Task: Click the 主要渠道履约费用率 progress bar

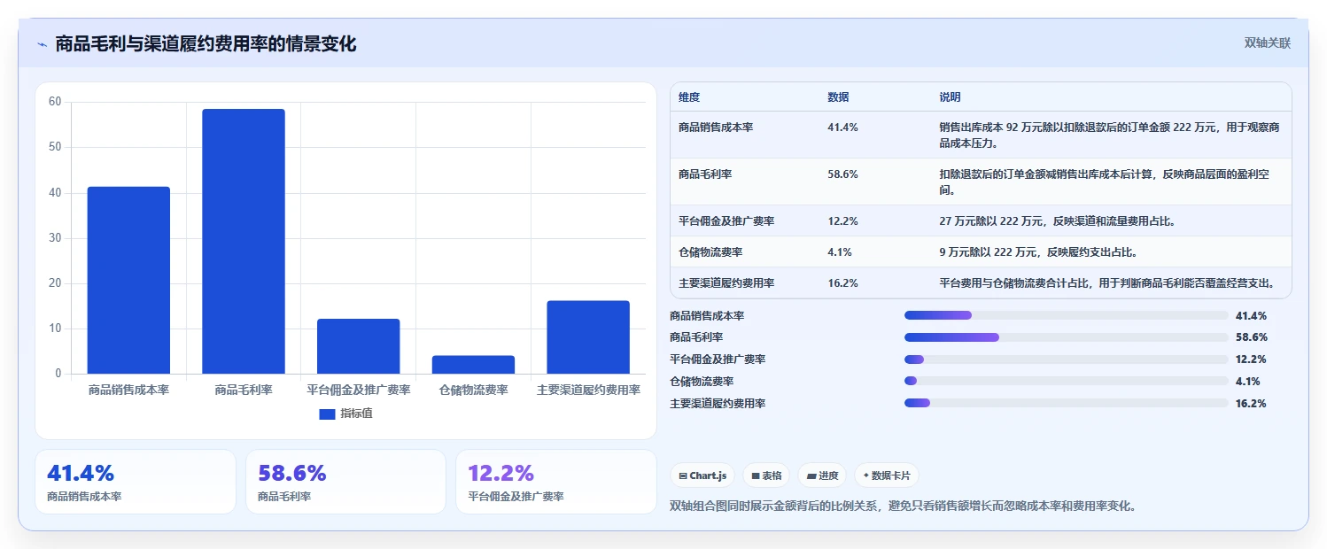Action: pos(1066,403)
